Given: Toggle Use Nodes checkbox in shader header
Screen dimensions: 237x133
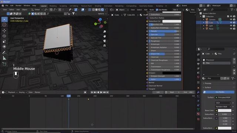Looking at the screenshot, I should pos(157,10).
